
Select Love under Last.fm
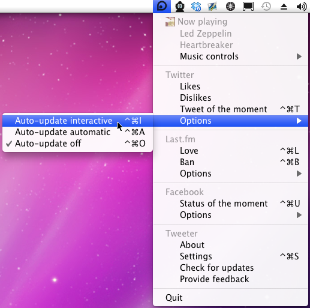coord(230,151)
